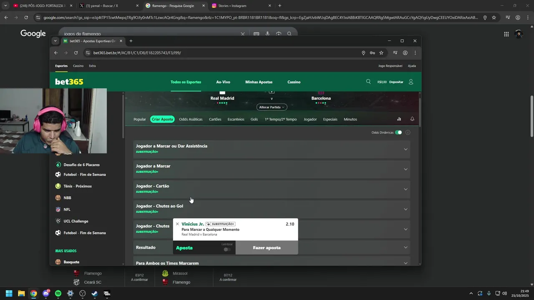534x300 pixels.
Task: Go back in the bet365 window
Action: coord(56,53)
